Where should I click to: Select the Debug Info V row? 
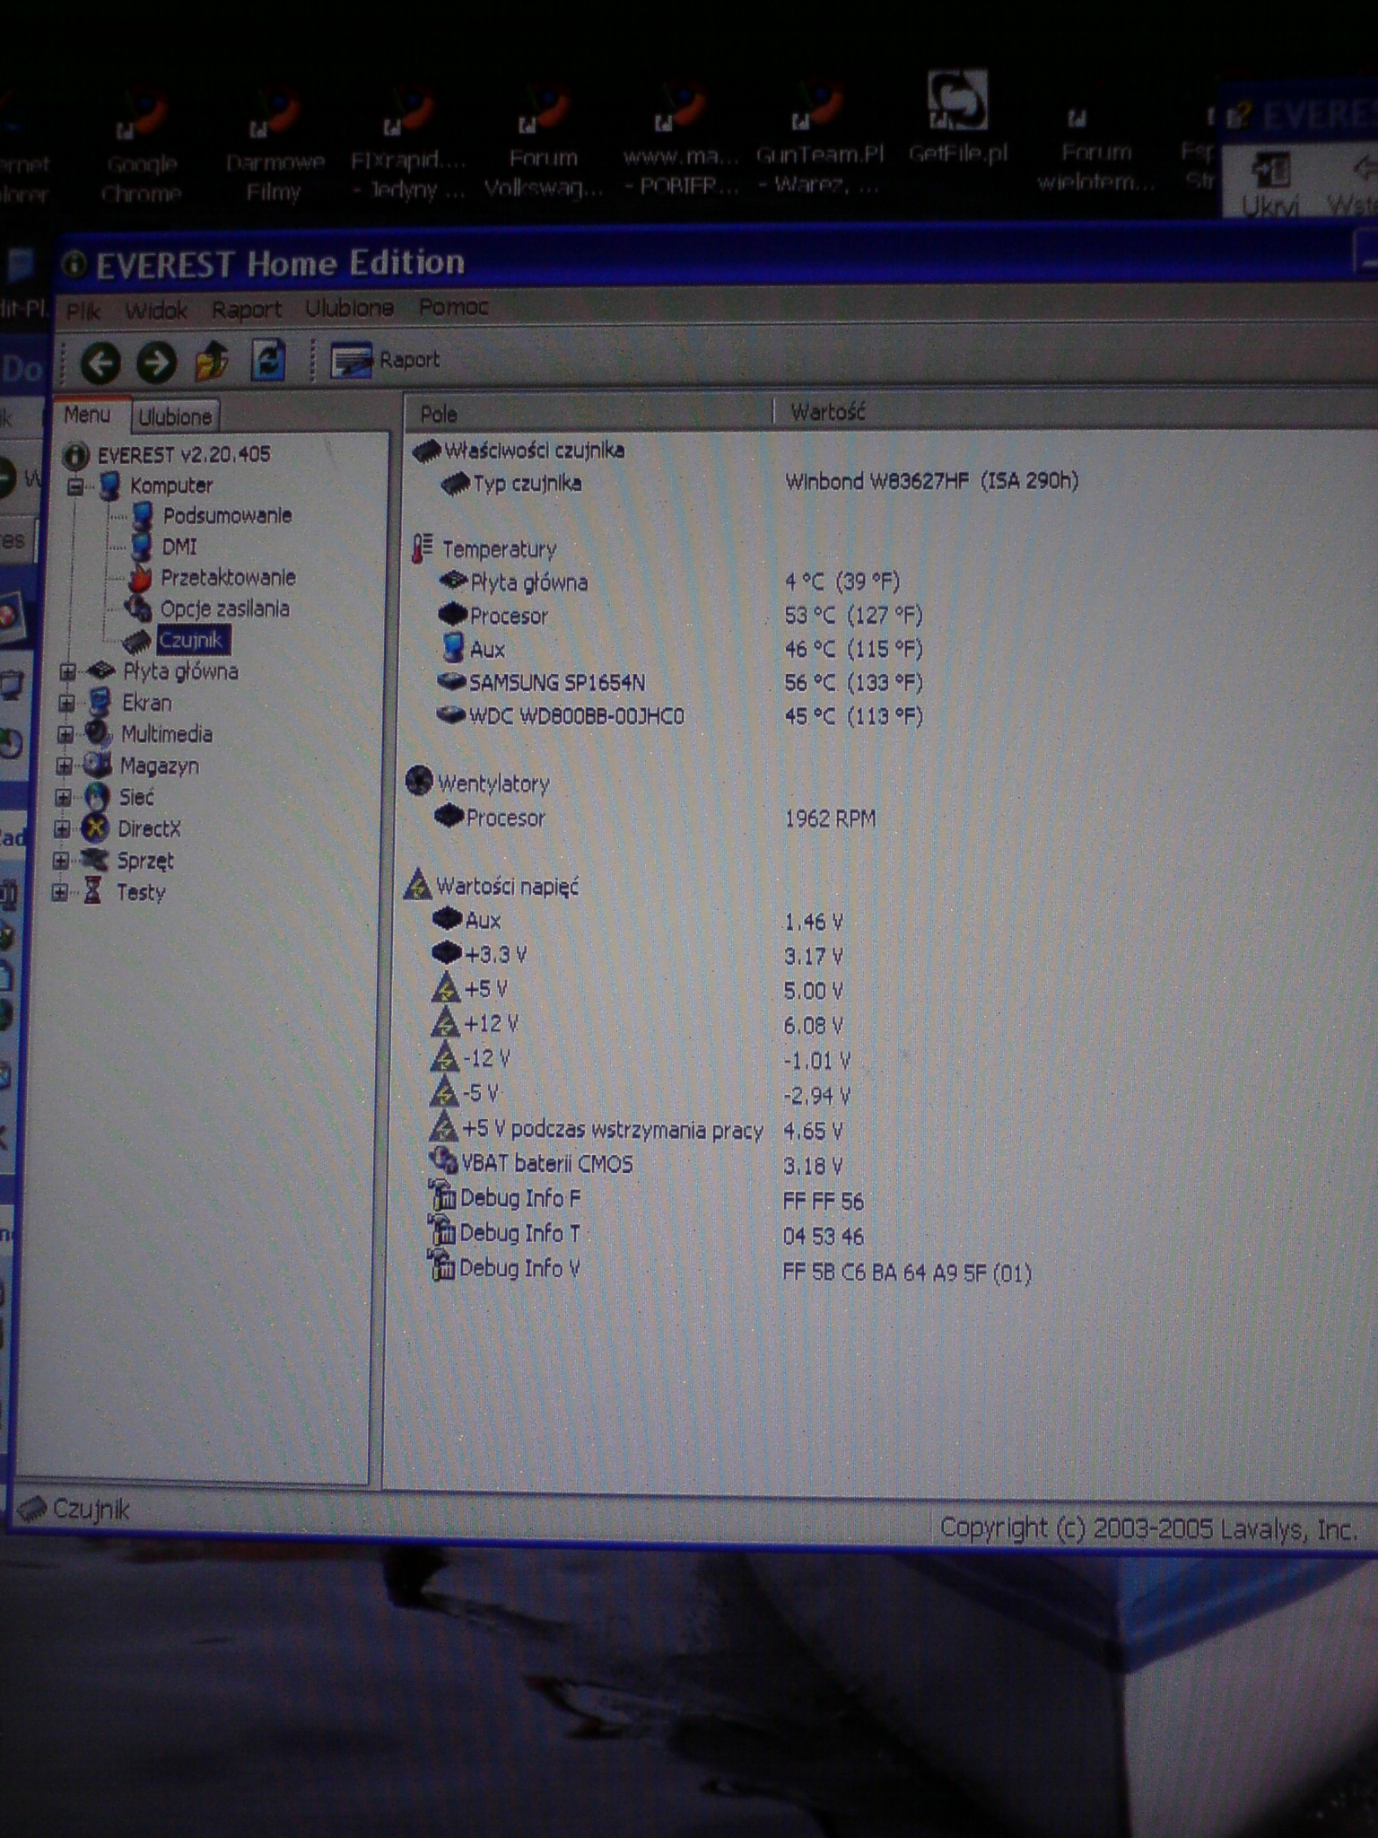[x=729, y=1270]
